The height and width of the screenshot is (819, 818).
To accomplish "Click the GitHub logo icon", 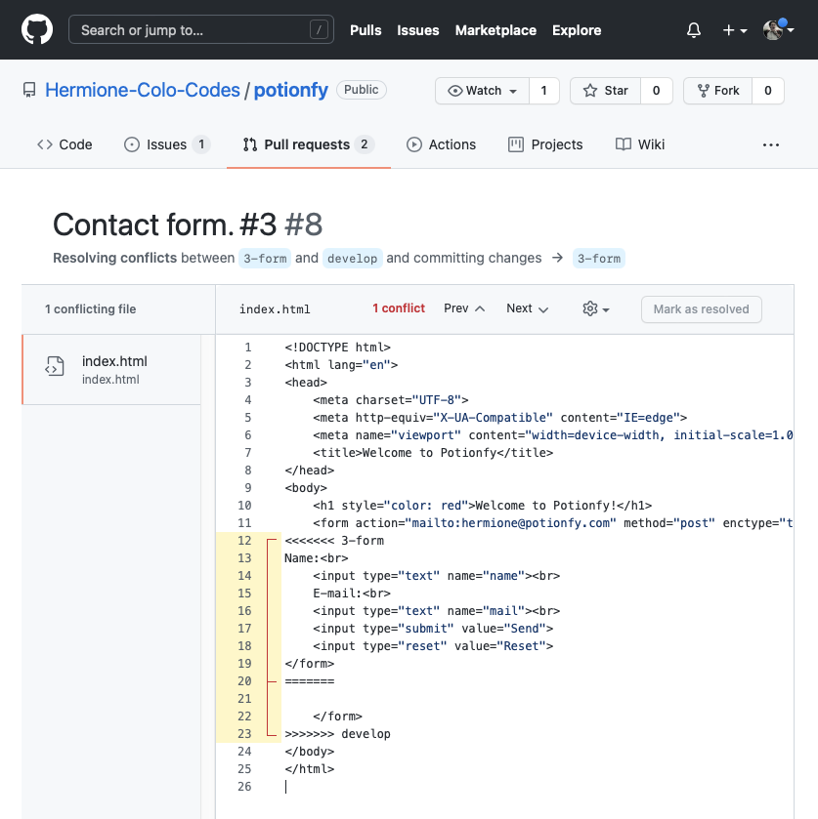I will [36, 30].
